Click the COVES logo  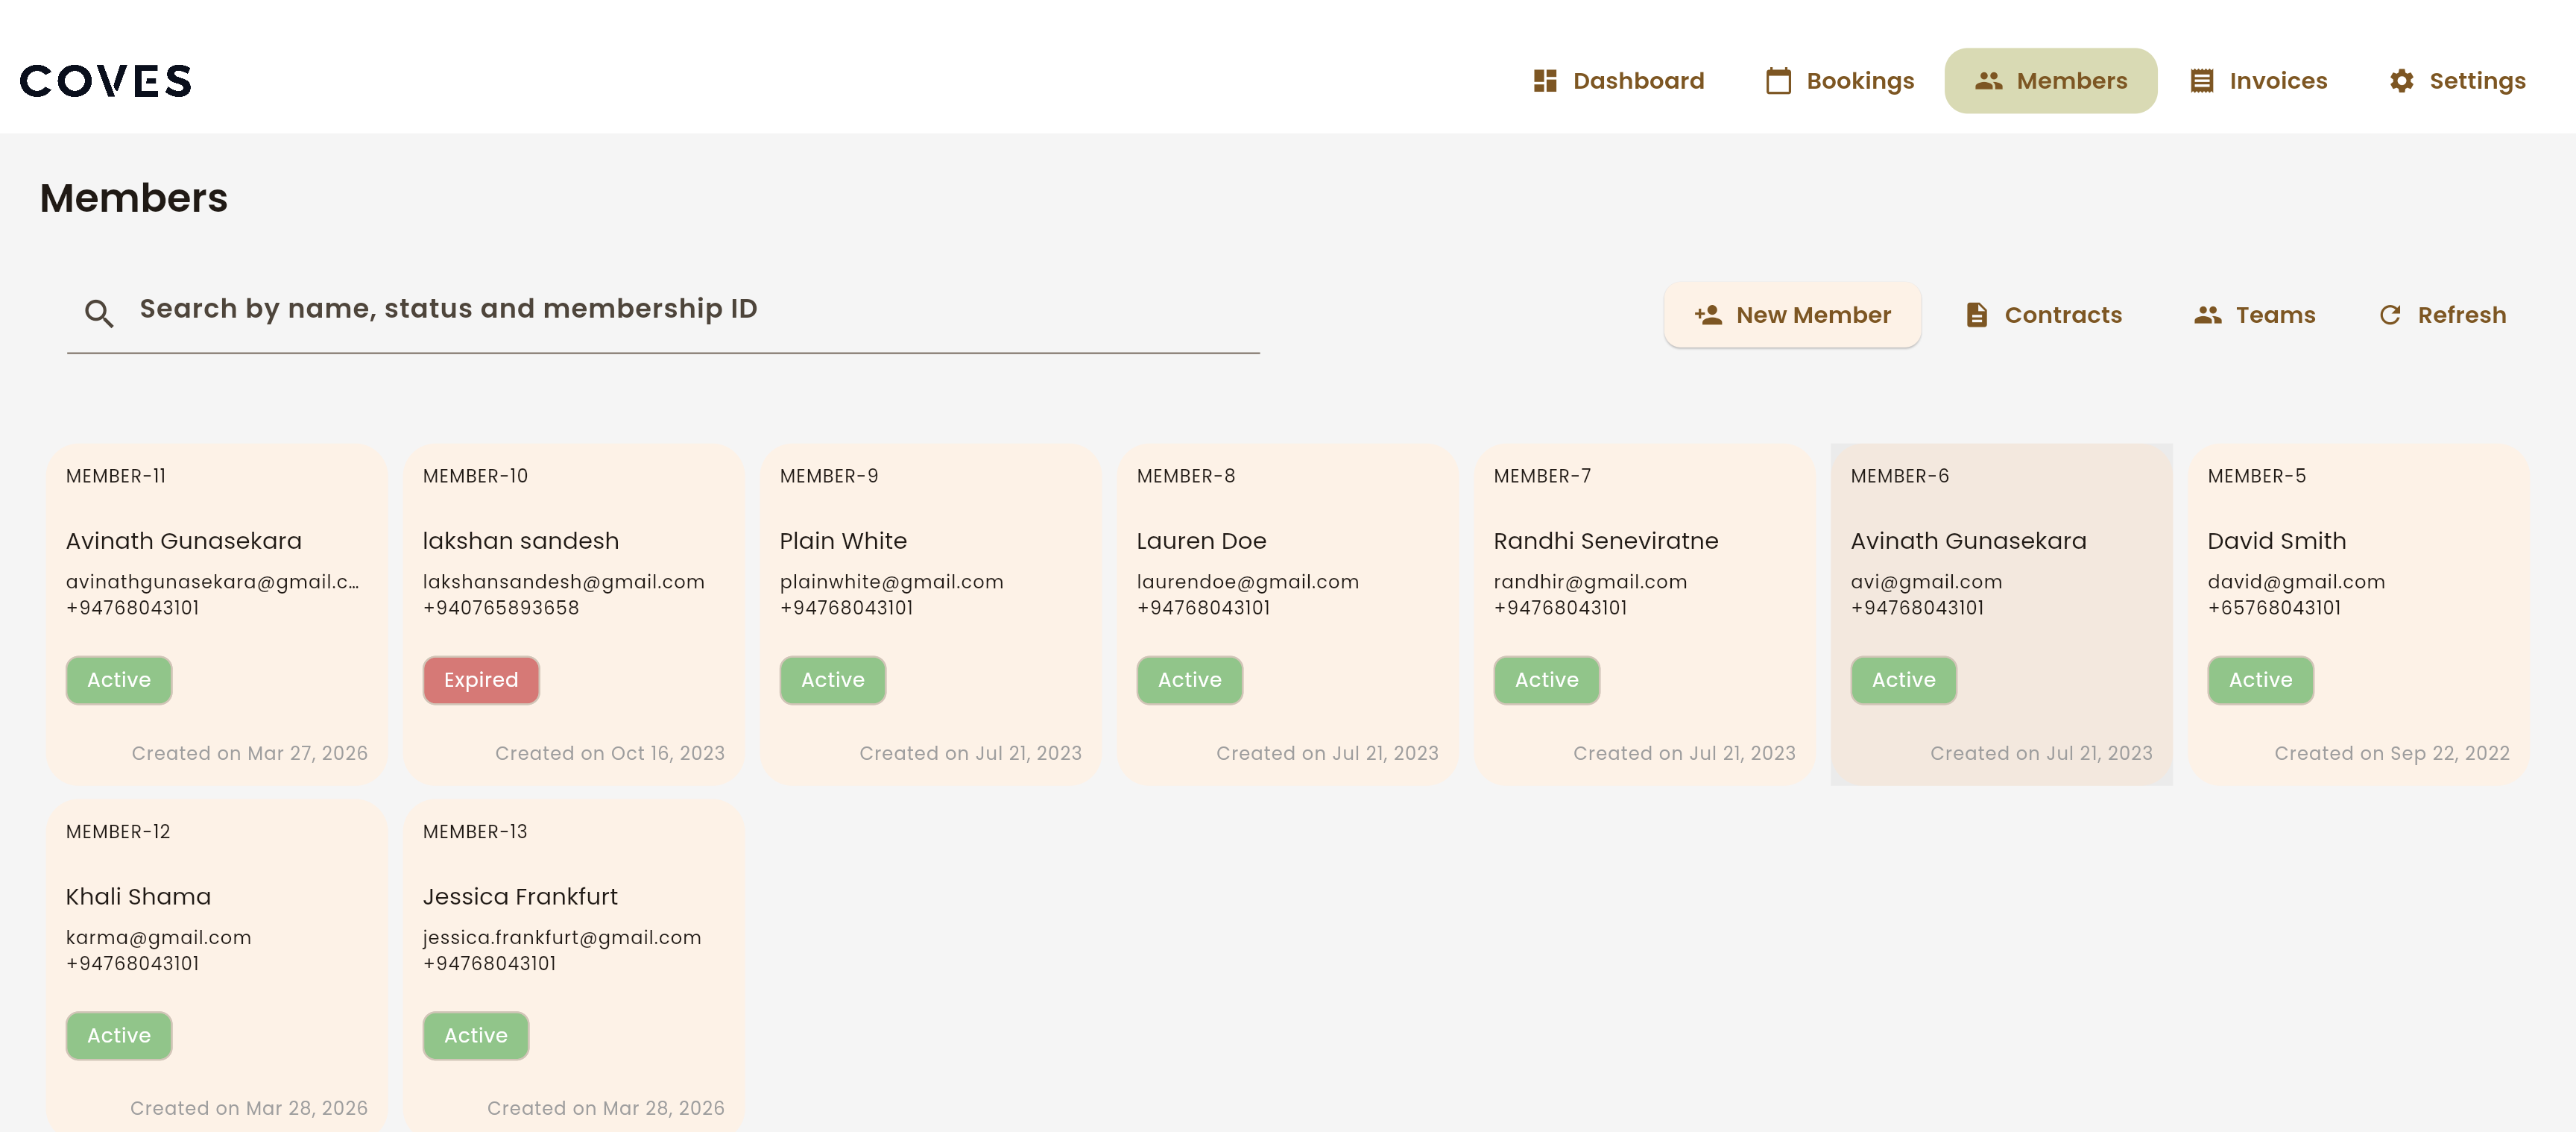coord(106,81)
